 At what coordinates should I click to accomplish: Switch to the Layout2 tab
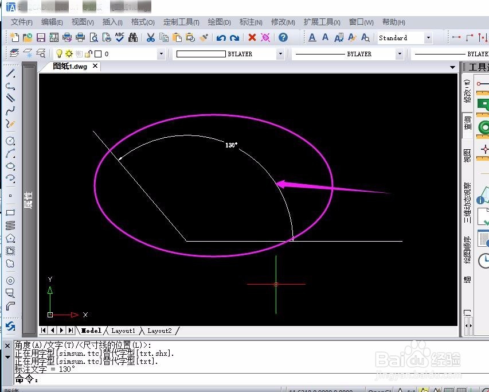coord(159,331)
